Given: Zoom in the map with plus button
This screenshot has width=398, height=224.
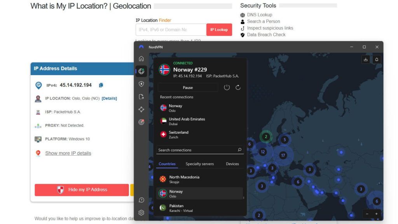Looking at the screenshot, I should (x=376, y=214).
